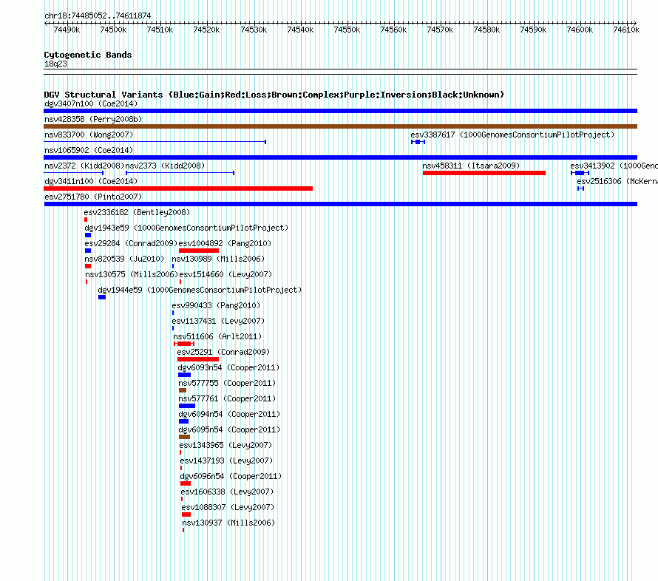This screenshot has height=581, width=658.
Task: Select the blue bar under dgv3407n100
Action: coord(340,111)
